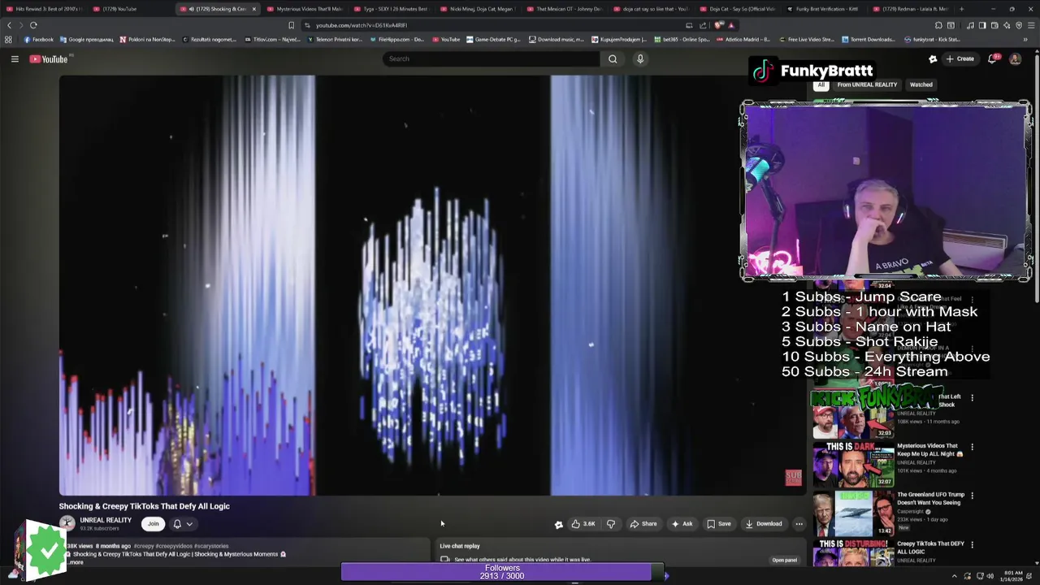The height and width of the screenshot is (585, 1040).
Task: Reload the current page
Action: click(x=33, y=25)
